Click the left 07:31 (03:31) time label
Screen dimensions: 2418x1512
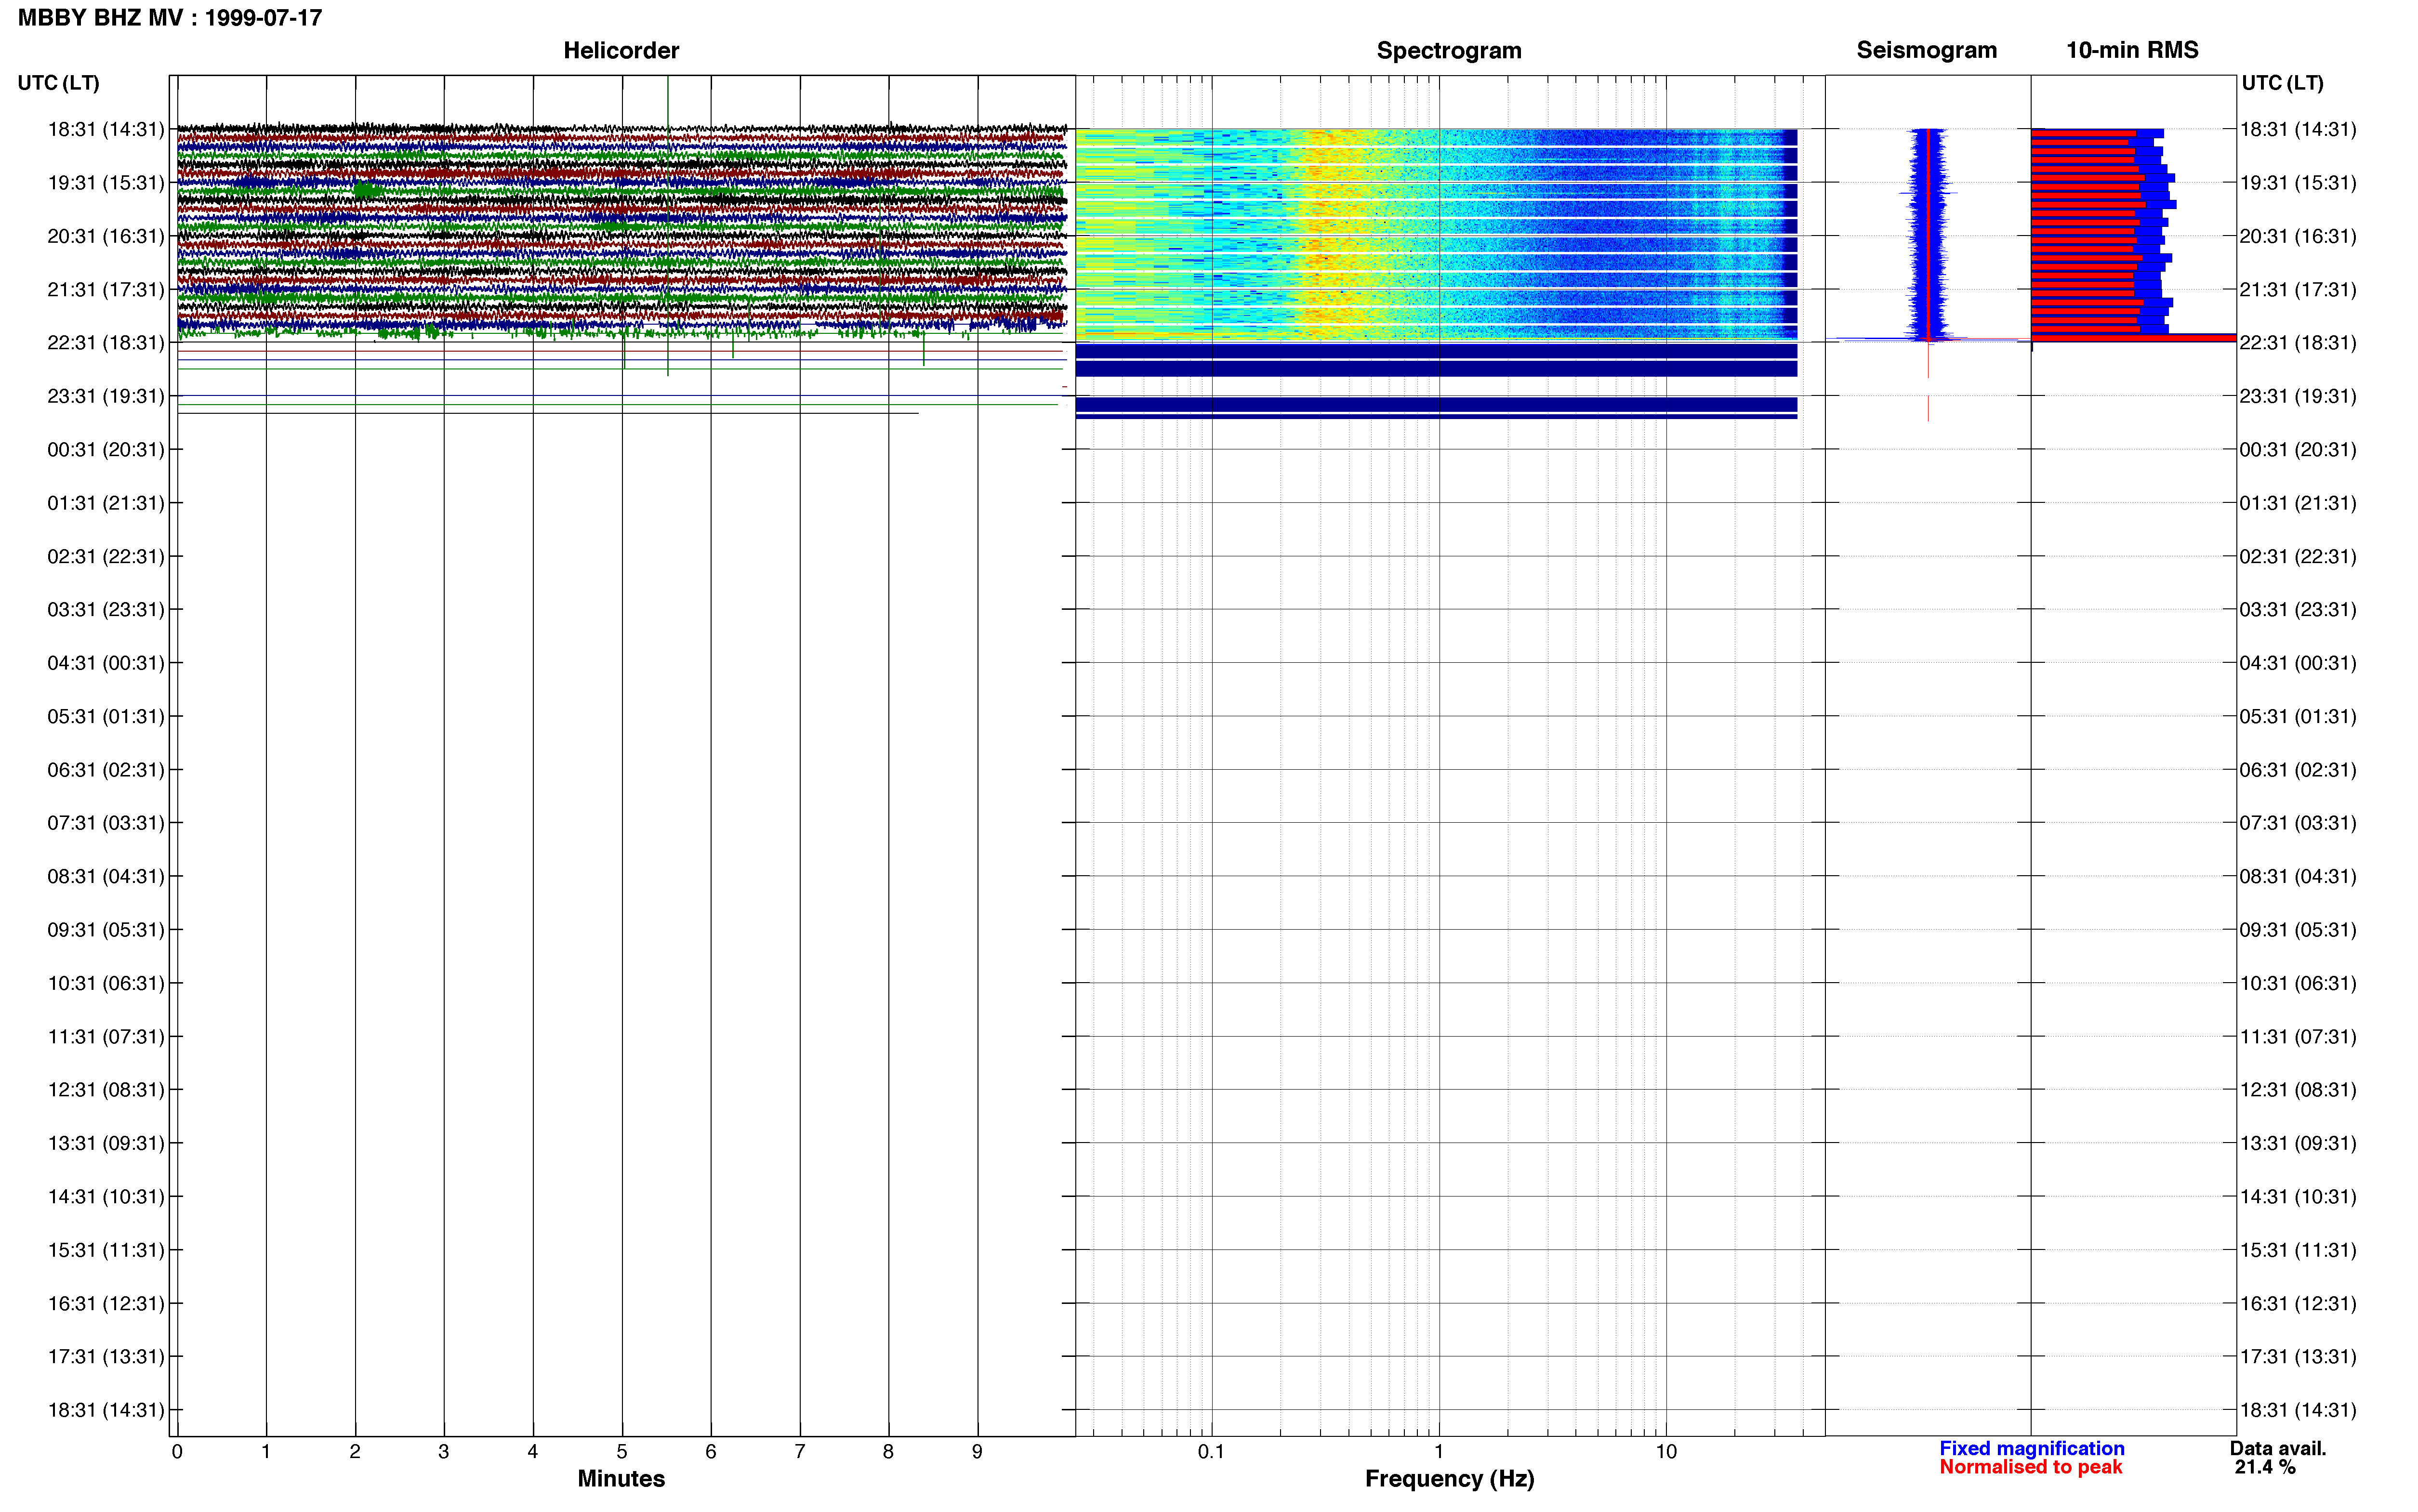(106, 822)
